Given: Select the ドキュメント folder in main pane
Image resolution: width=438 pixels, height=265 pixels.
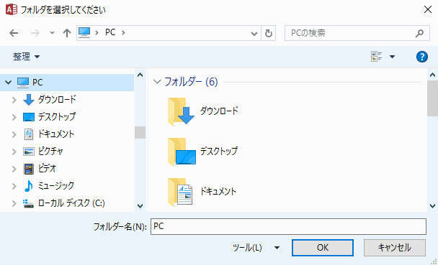Looking at the screenshot, I should [202, 192].
